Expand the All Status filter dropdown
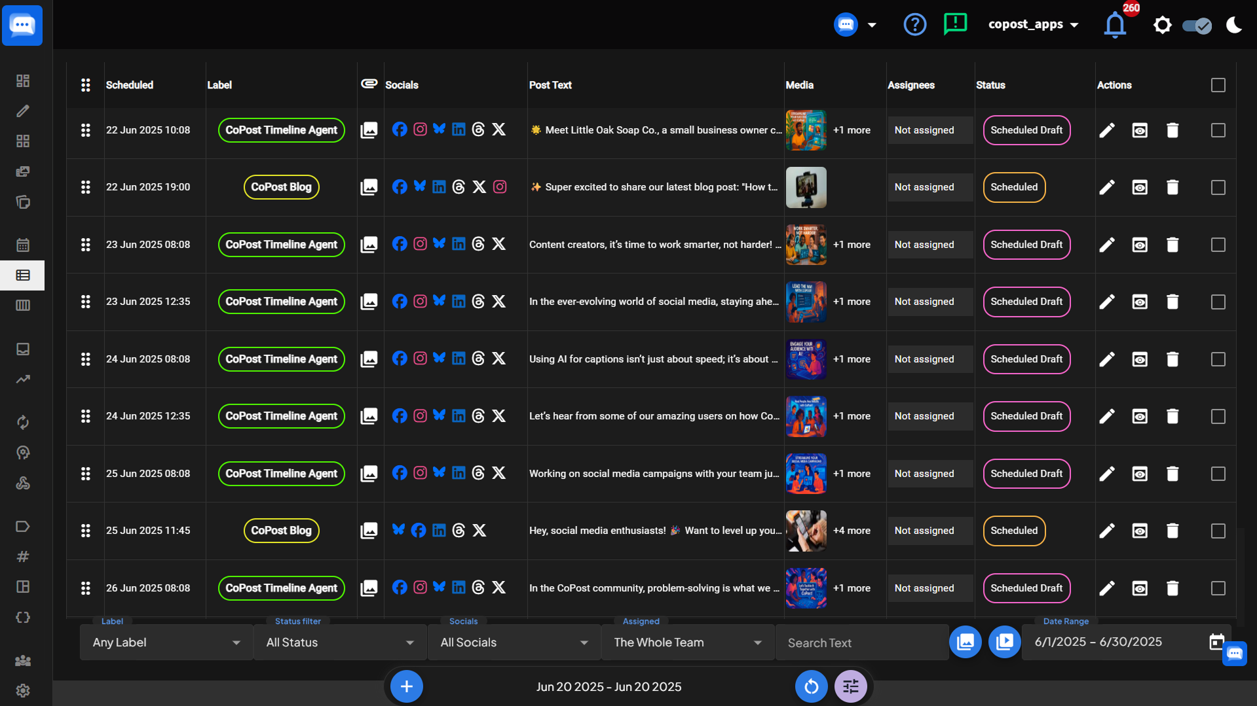The height and width of the screenshot is (706, 1257). point(340,643)
